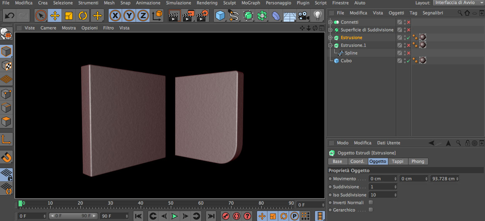Screen dimensions: 485x221
Task: Open the Layout dropdown Interfaccia di Avvio
Action: [x=458, y=3]
